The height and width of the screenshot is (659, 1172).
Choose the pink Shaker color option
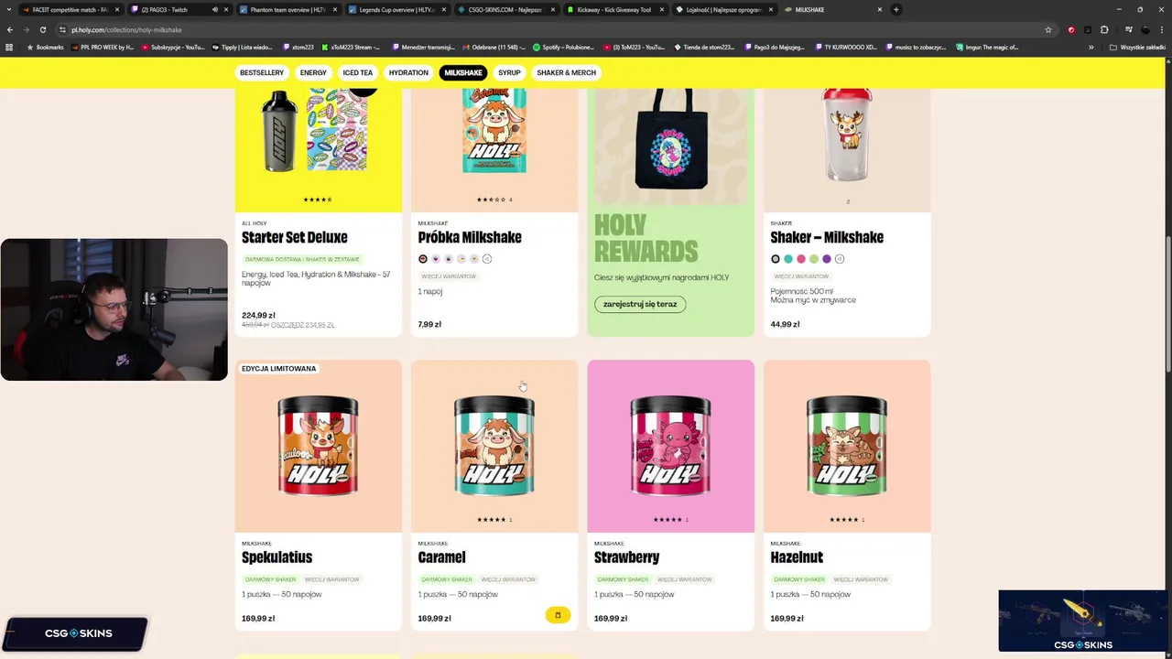pos(801,259)
